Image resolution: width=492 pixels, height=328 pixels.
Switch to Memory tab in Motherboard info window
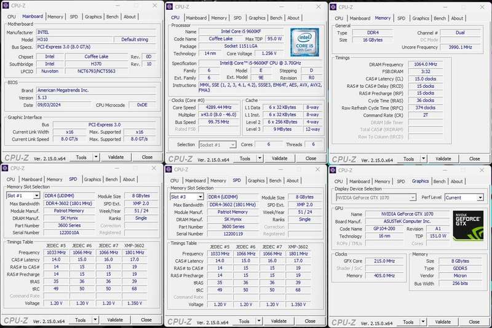coord(55,17)
